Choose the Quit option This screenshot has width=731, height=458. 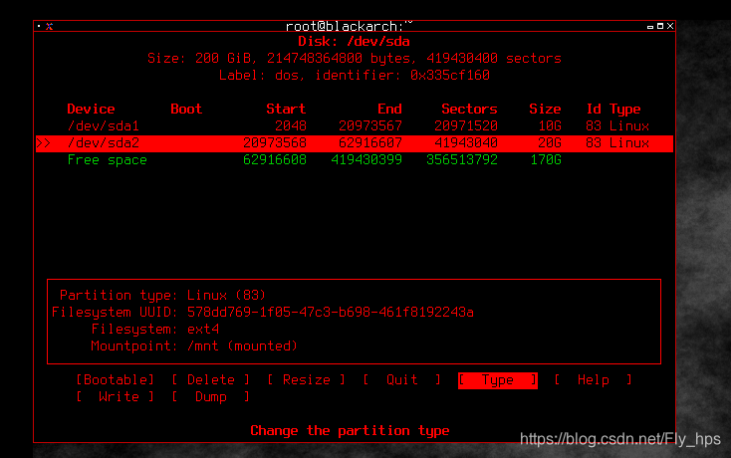pos(402,380)
